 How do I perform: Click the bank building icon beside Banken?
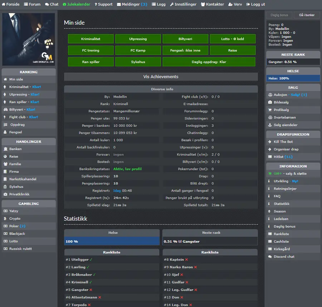[x=5, y=149]
